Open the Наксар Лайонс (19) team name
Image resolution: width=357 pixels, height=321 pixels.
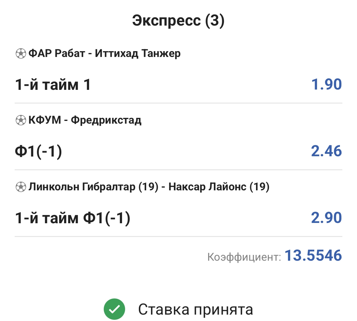(x=219, y=187)
